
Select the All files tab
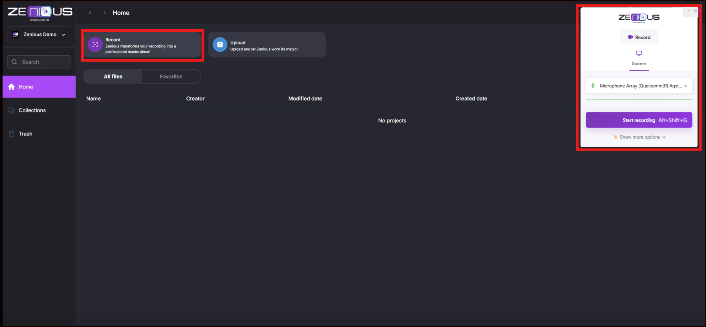[x=113, y=77]
